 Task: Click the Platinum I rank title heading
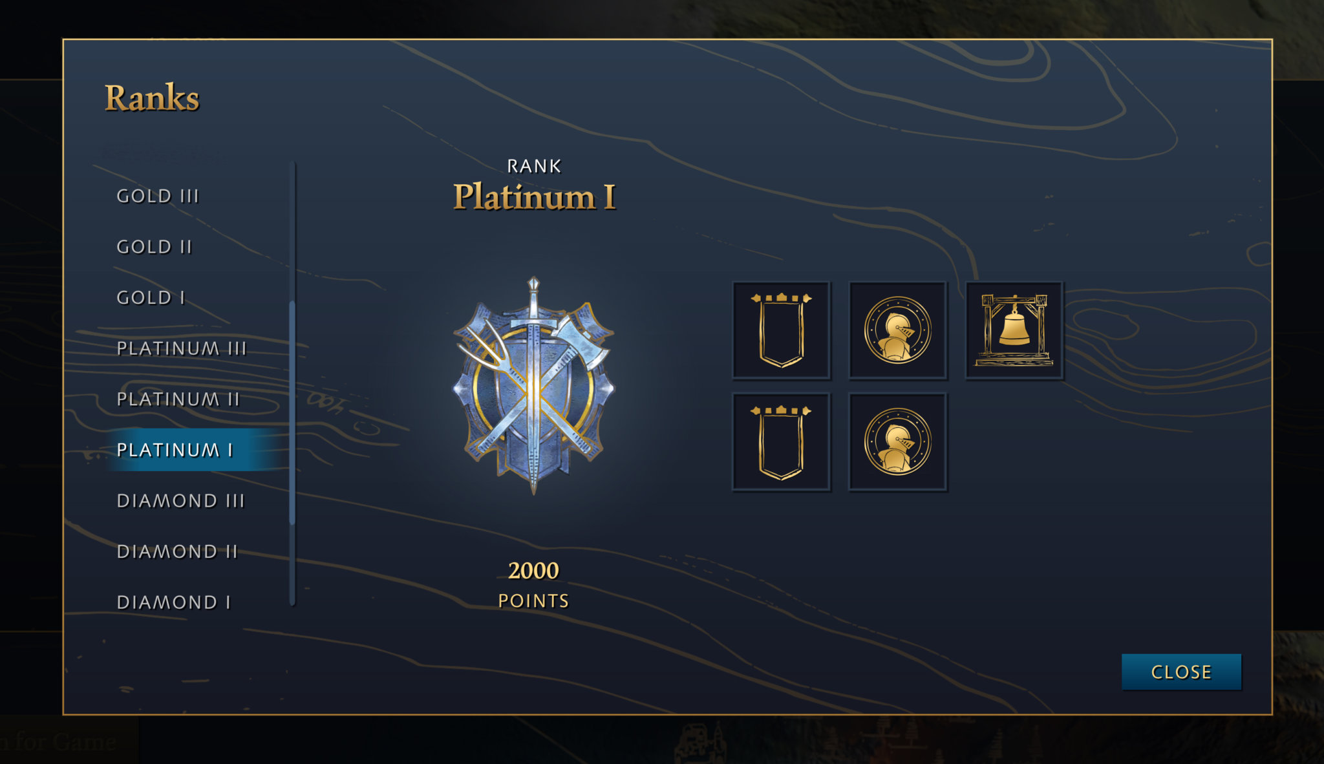(534, 196)
